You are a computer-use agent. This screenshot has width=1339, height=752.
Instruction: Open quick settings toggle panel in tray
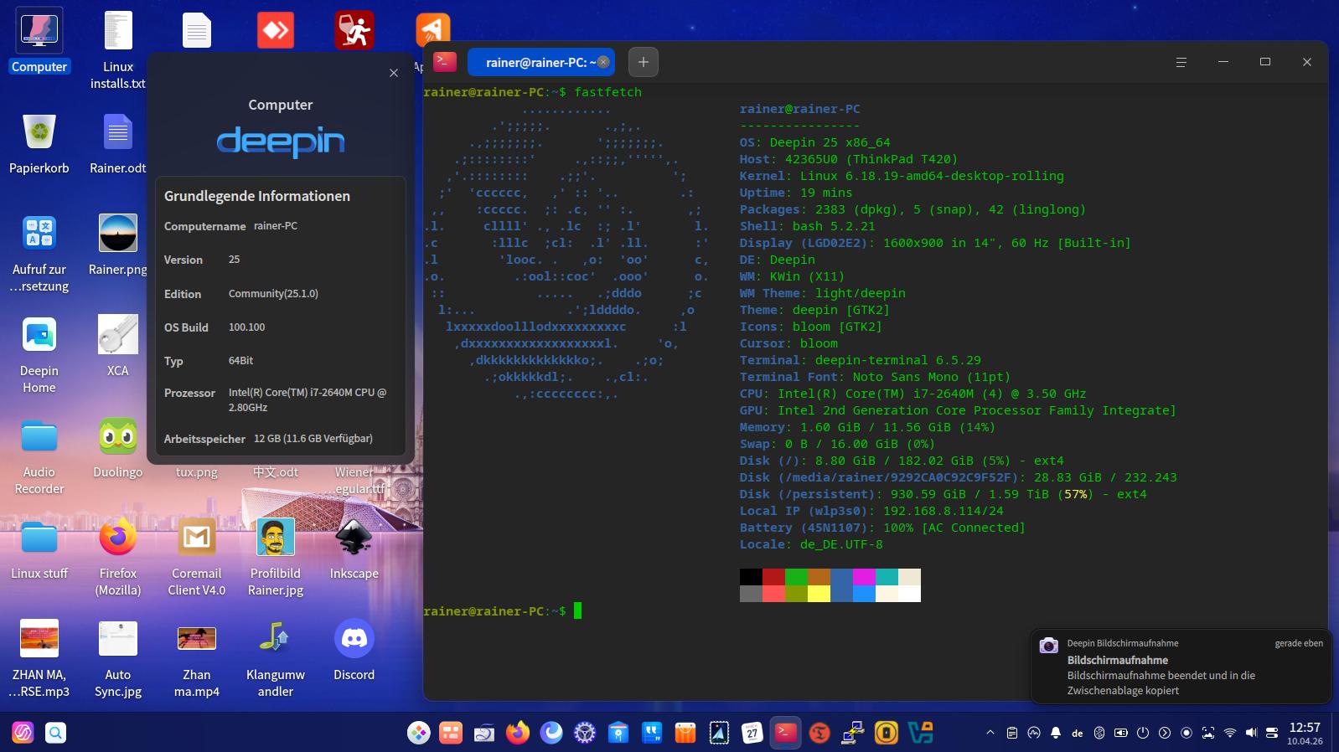(x=1272, y=733)
